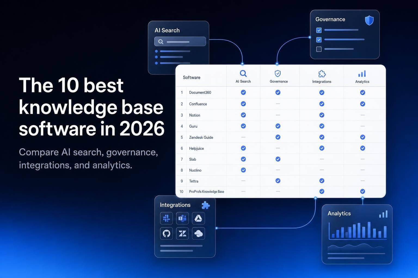Click Slab AI Search check mark
Image resolution: width=418 pixels, height=278 pixels.
coord(243,159)
